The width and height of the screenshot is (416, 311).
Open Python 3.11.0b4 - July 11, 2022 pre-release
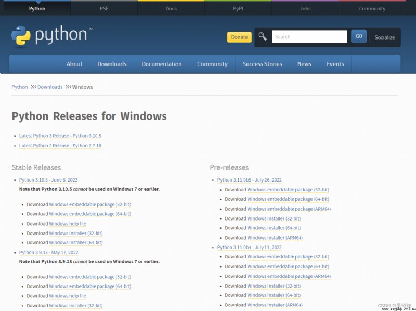pyautogui.click(x=250, y=248)
